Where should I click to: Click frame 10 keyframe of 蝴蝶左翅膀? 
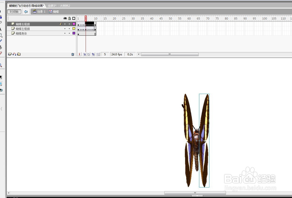point(95,29)
